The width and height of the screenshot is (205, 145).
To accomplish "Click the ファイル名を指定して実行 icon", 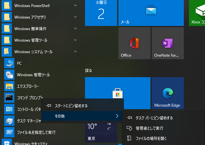I will click(9, 132).
